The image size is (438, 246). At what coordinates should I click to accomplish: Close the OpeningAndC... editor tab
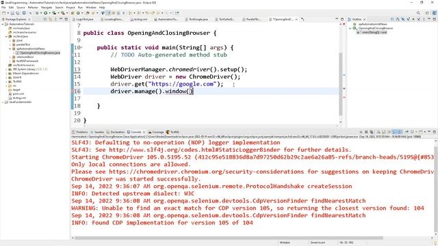296,19
